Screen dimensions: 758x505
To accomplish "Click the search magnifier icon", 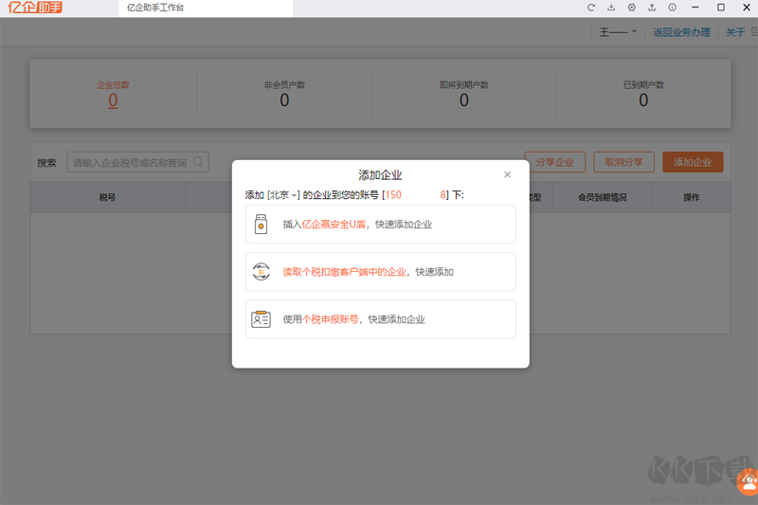I will [x=199, y=162].
